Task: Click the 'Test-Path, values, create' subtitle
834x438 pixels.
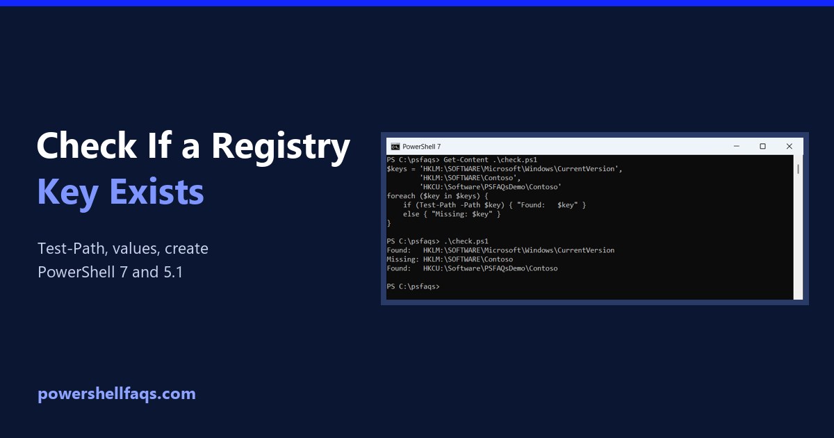Action: (x=123, y=249)
